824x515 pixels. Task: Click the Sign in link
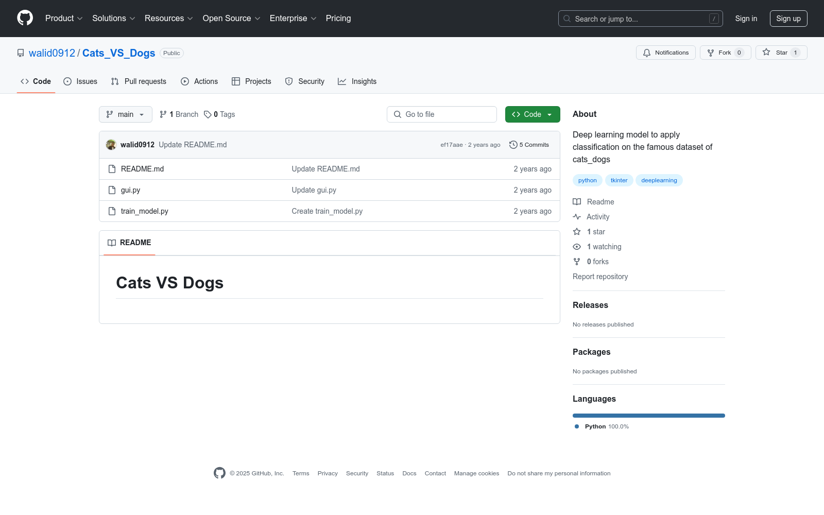746,19
